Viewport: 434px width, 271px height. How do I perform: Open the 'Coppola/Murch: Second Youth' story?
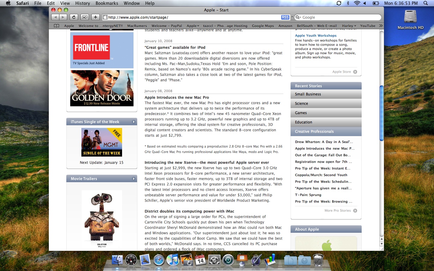[321, 175]
